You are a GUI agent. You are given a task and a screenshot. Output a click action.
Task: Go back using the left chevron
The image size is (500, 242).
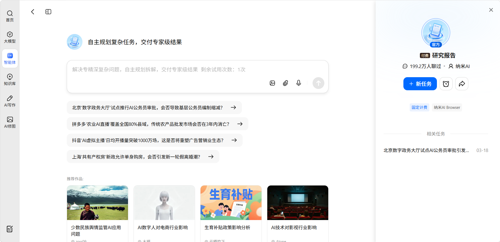click(33, 12)
